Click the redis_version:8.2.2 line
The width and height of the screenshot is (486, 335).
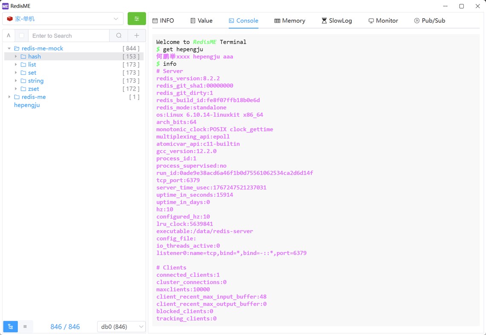[x=188, y=78]
